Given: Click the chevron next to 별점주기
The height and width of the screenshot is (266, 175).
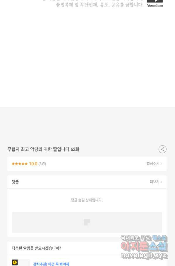Looking at the screenshot, I should (x=161, y=164).
